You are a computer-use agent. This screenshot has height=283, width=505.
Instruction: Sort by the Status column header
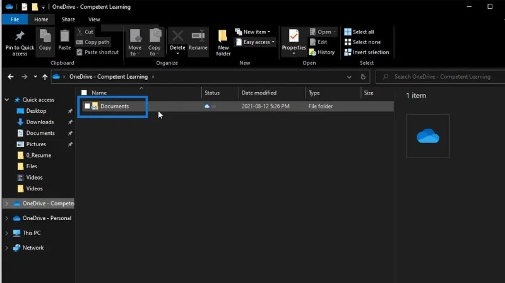(x=212, y=93)
